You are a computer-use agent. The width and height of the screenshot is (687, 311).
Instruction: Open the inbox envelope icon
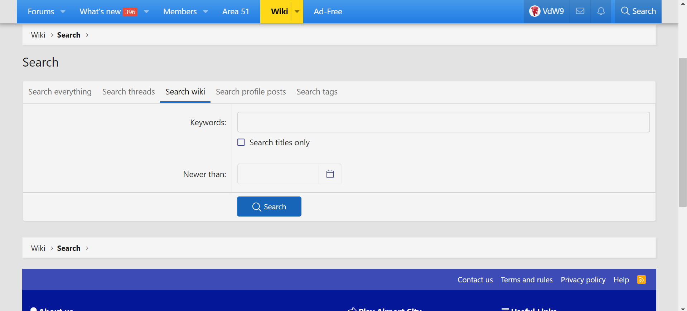(x=580, y=11)
